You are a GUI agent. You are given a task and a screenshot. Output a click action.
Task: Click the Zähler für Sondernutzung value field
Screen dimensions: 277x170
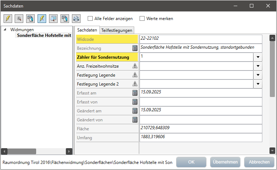coord(196,57)
